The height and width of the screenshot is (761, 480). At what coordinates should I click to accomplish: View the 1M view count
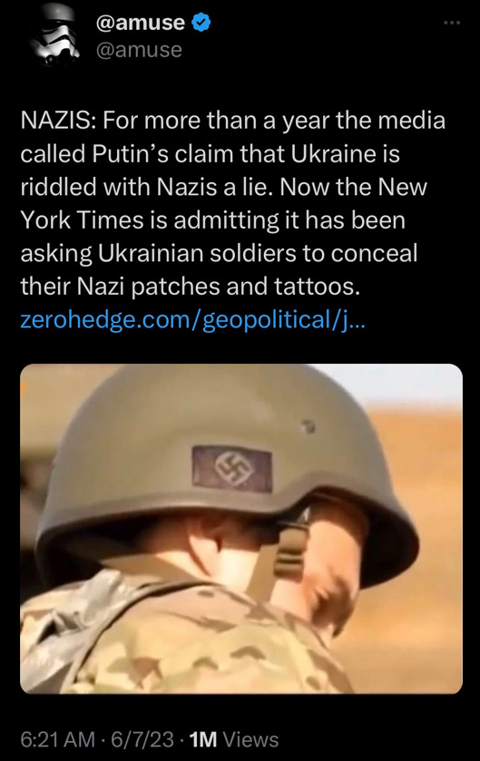tap(203, 739)
